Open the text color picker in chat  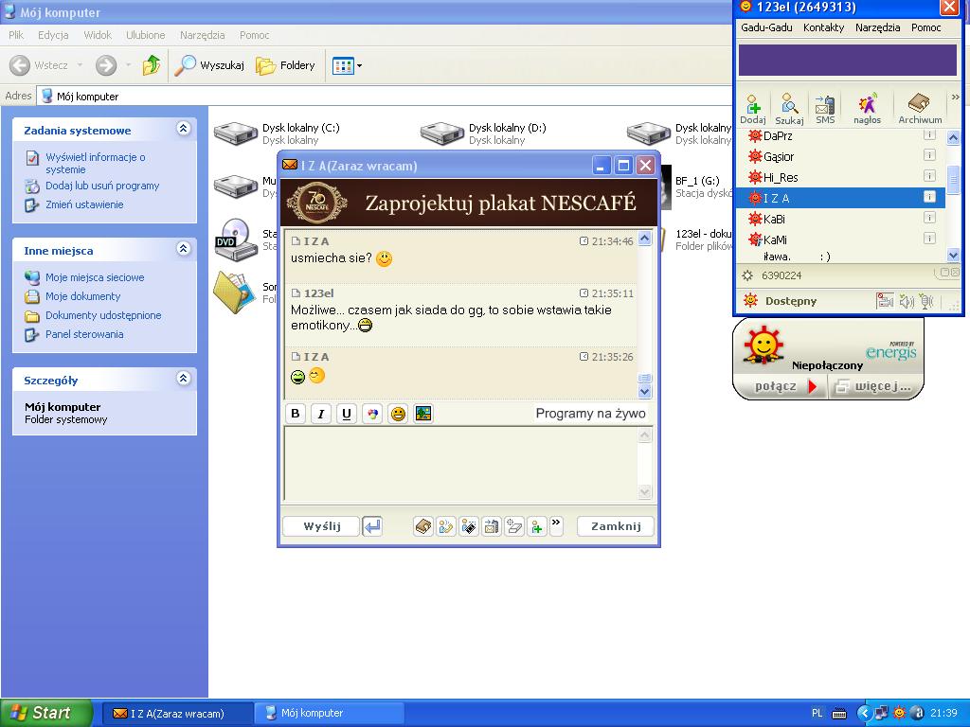click(x=372, y=414)
